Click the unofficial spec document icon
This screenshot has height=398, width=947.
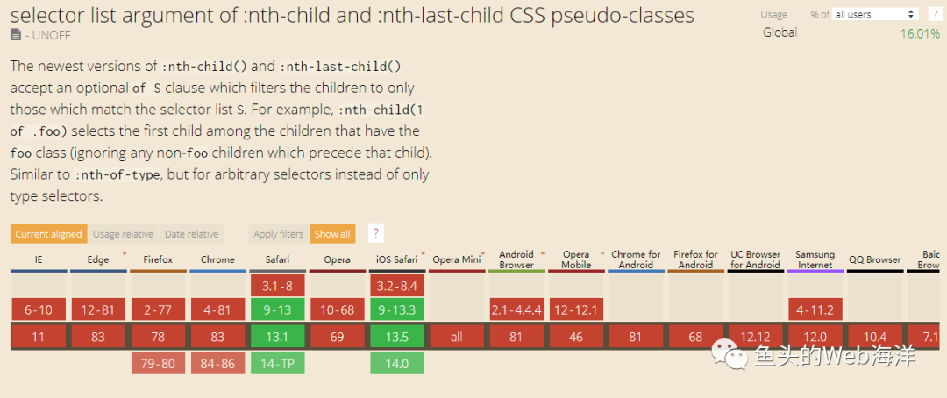[16, 34]
